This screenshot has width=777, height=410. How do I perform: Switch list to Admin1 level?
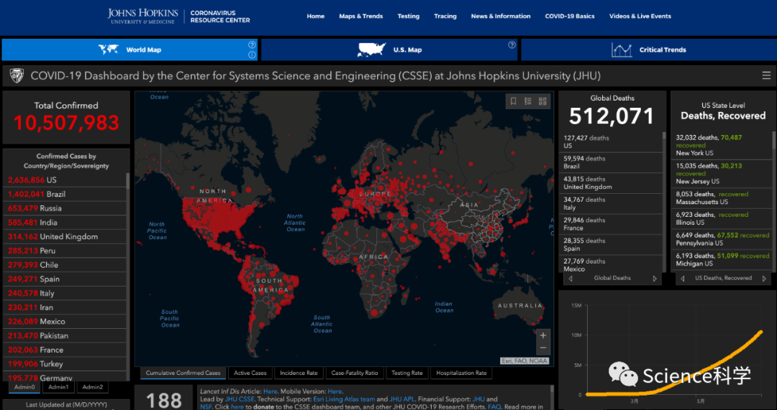click(x=58, y=387)
